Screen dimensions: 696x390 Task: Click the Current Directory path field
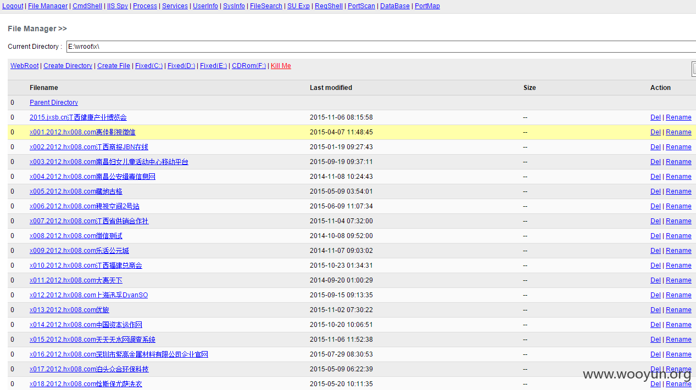coord(379,47)
